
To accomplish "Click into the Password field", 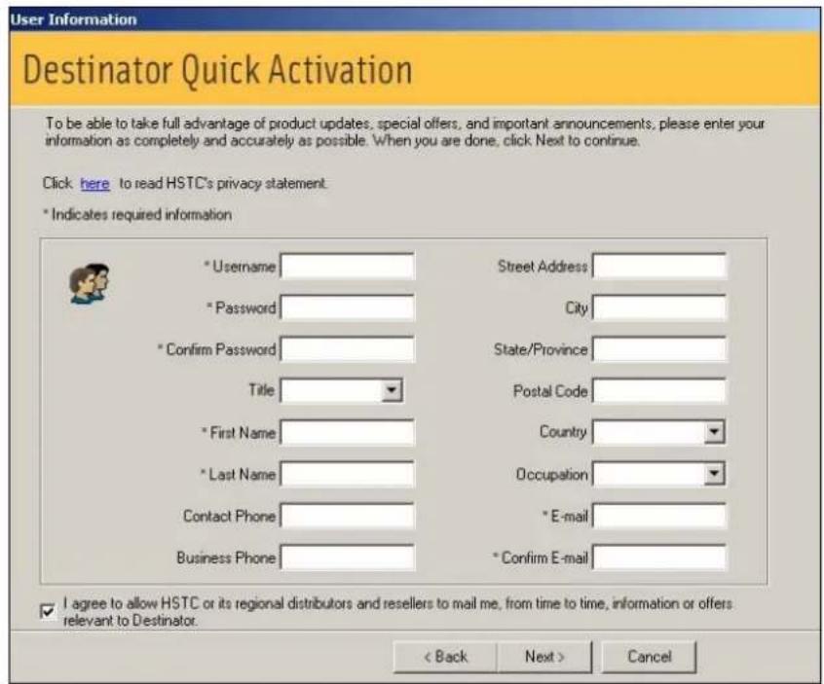I will coord(348,307).
